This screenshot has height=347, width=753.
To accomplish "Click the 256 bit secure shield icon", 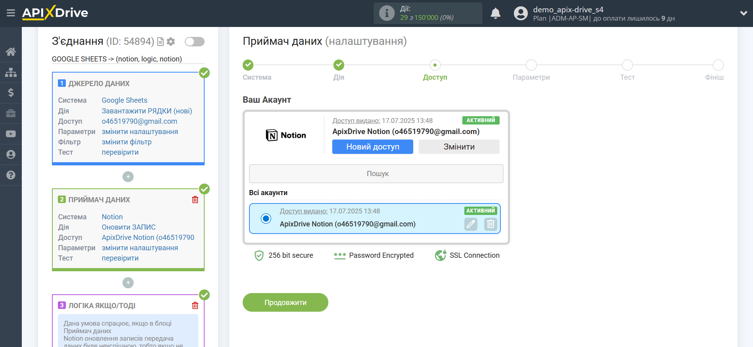I will click(259, 255).
